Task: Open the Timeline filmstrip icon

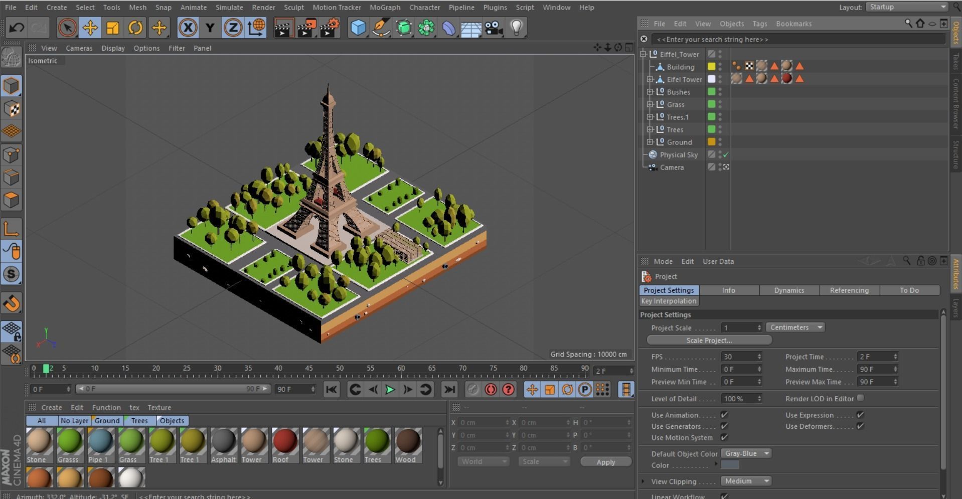Action: 626,390
